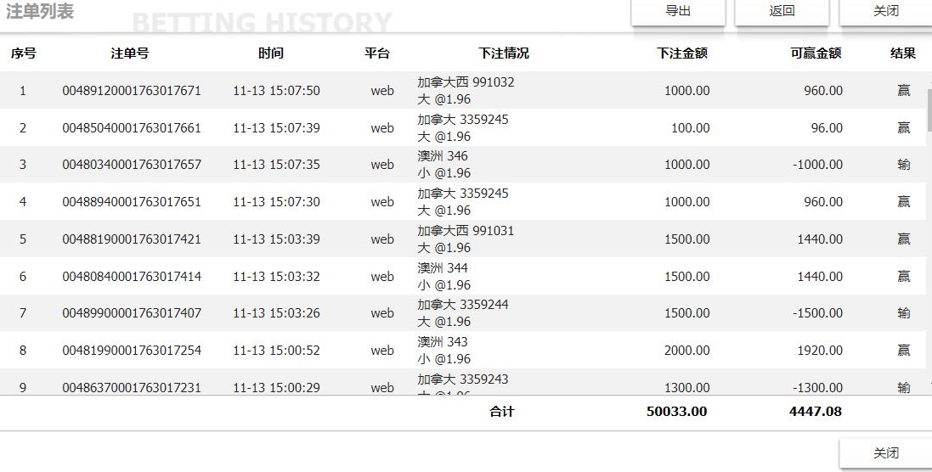The image size is (932, 472).
Task: Click the -1500.00 amount in row 7
Action: tap(817, 313)
